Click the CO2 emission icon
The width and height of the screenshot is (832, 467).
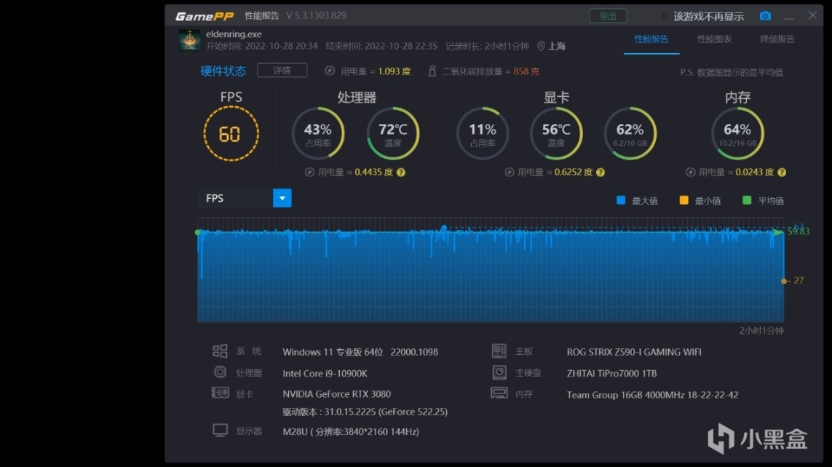pos(432,71)
